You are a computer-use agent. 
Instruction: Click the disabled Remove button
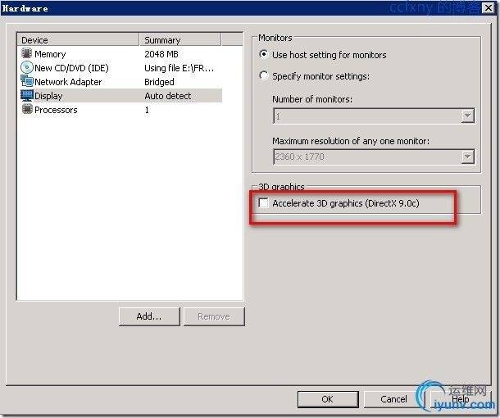[214, 316]
